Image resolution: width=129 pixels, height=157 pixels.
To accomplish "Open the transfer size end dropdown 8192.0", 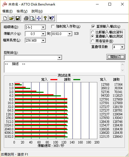I will (69, 34).
